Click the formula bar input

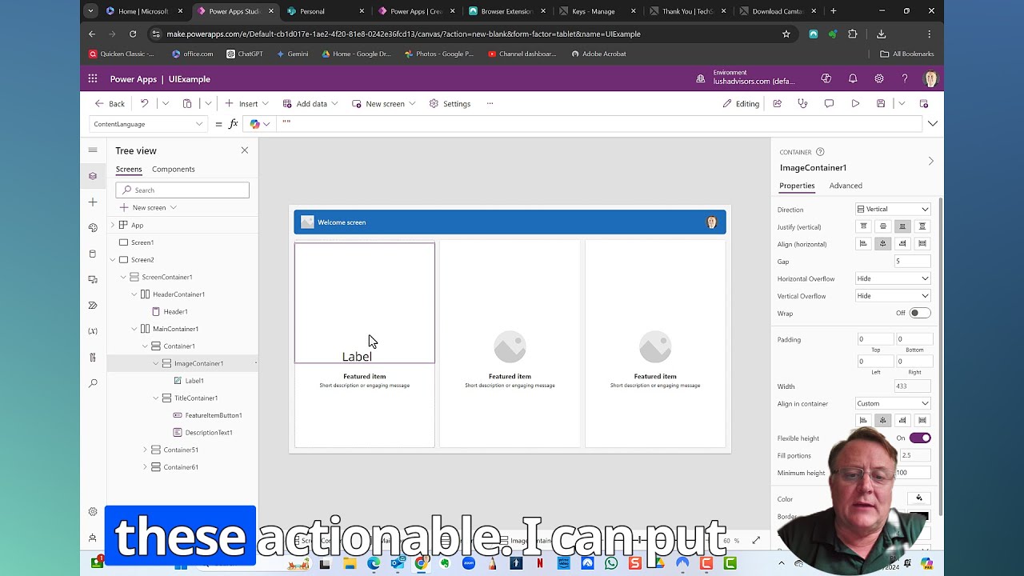[x=600, y=124]
